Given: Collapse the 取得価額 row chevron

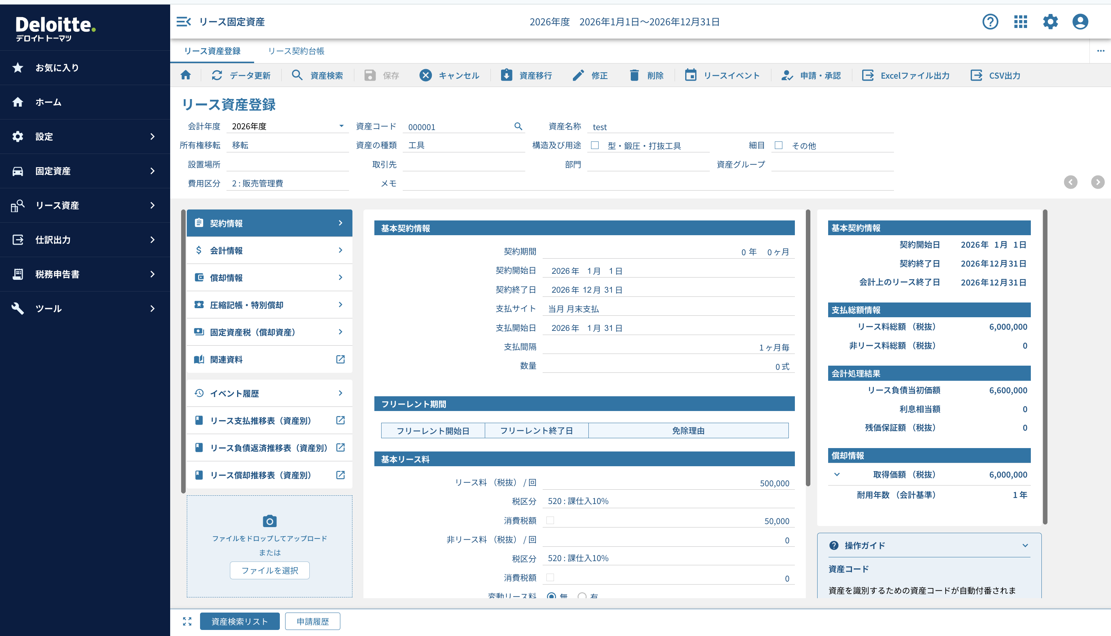Looking at the screenshot, I should point(837,475).
